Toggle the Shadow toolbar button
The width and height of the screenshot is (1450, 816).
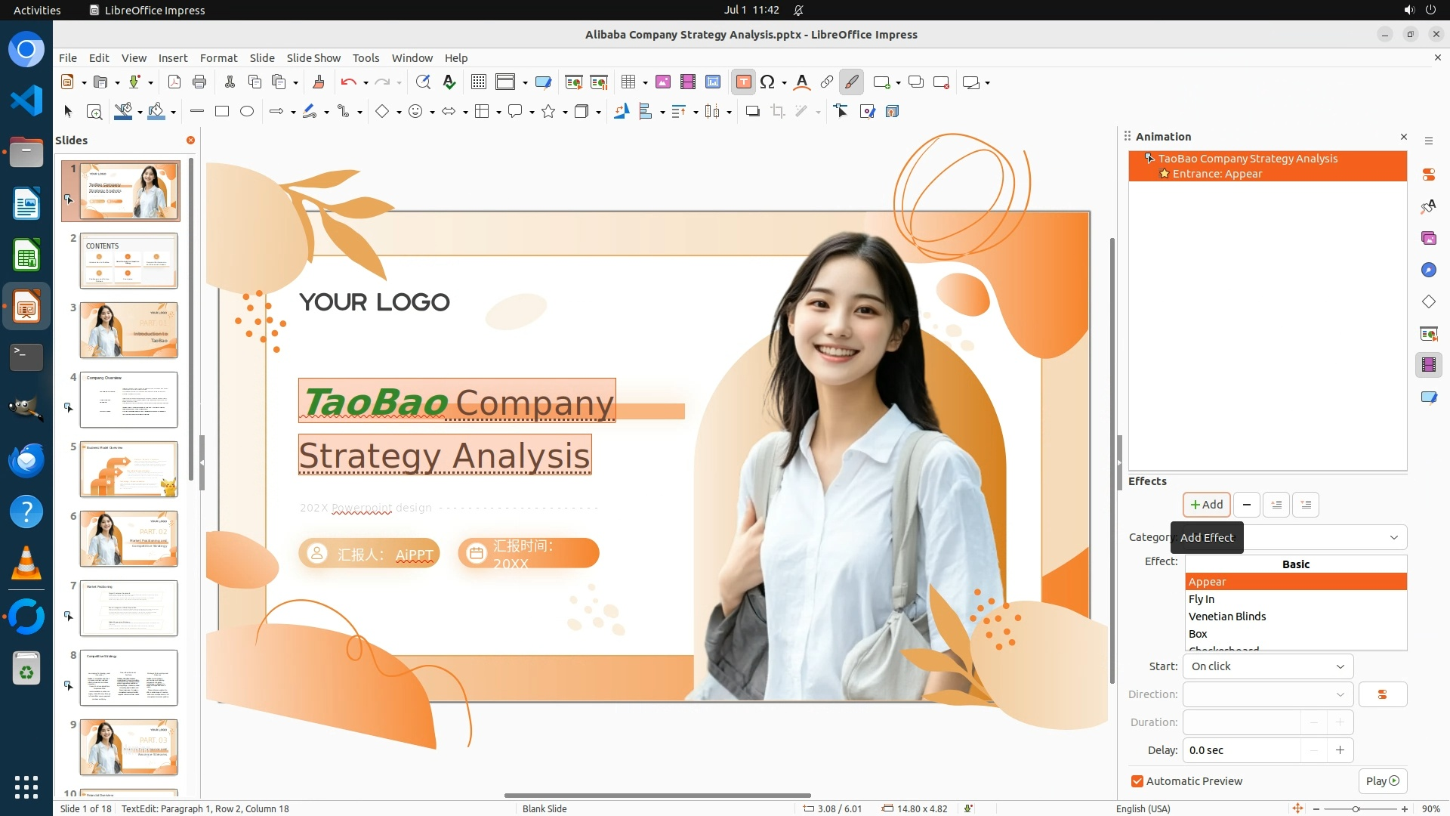click(x=752, y=112)
